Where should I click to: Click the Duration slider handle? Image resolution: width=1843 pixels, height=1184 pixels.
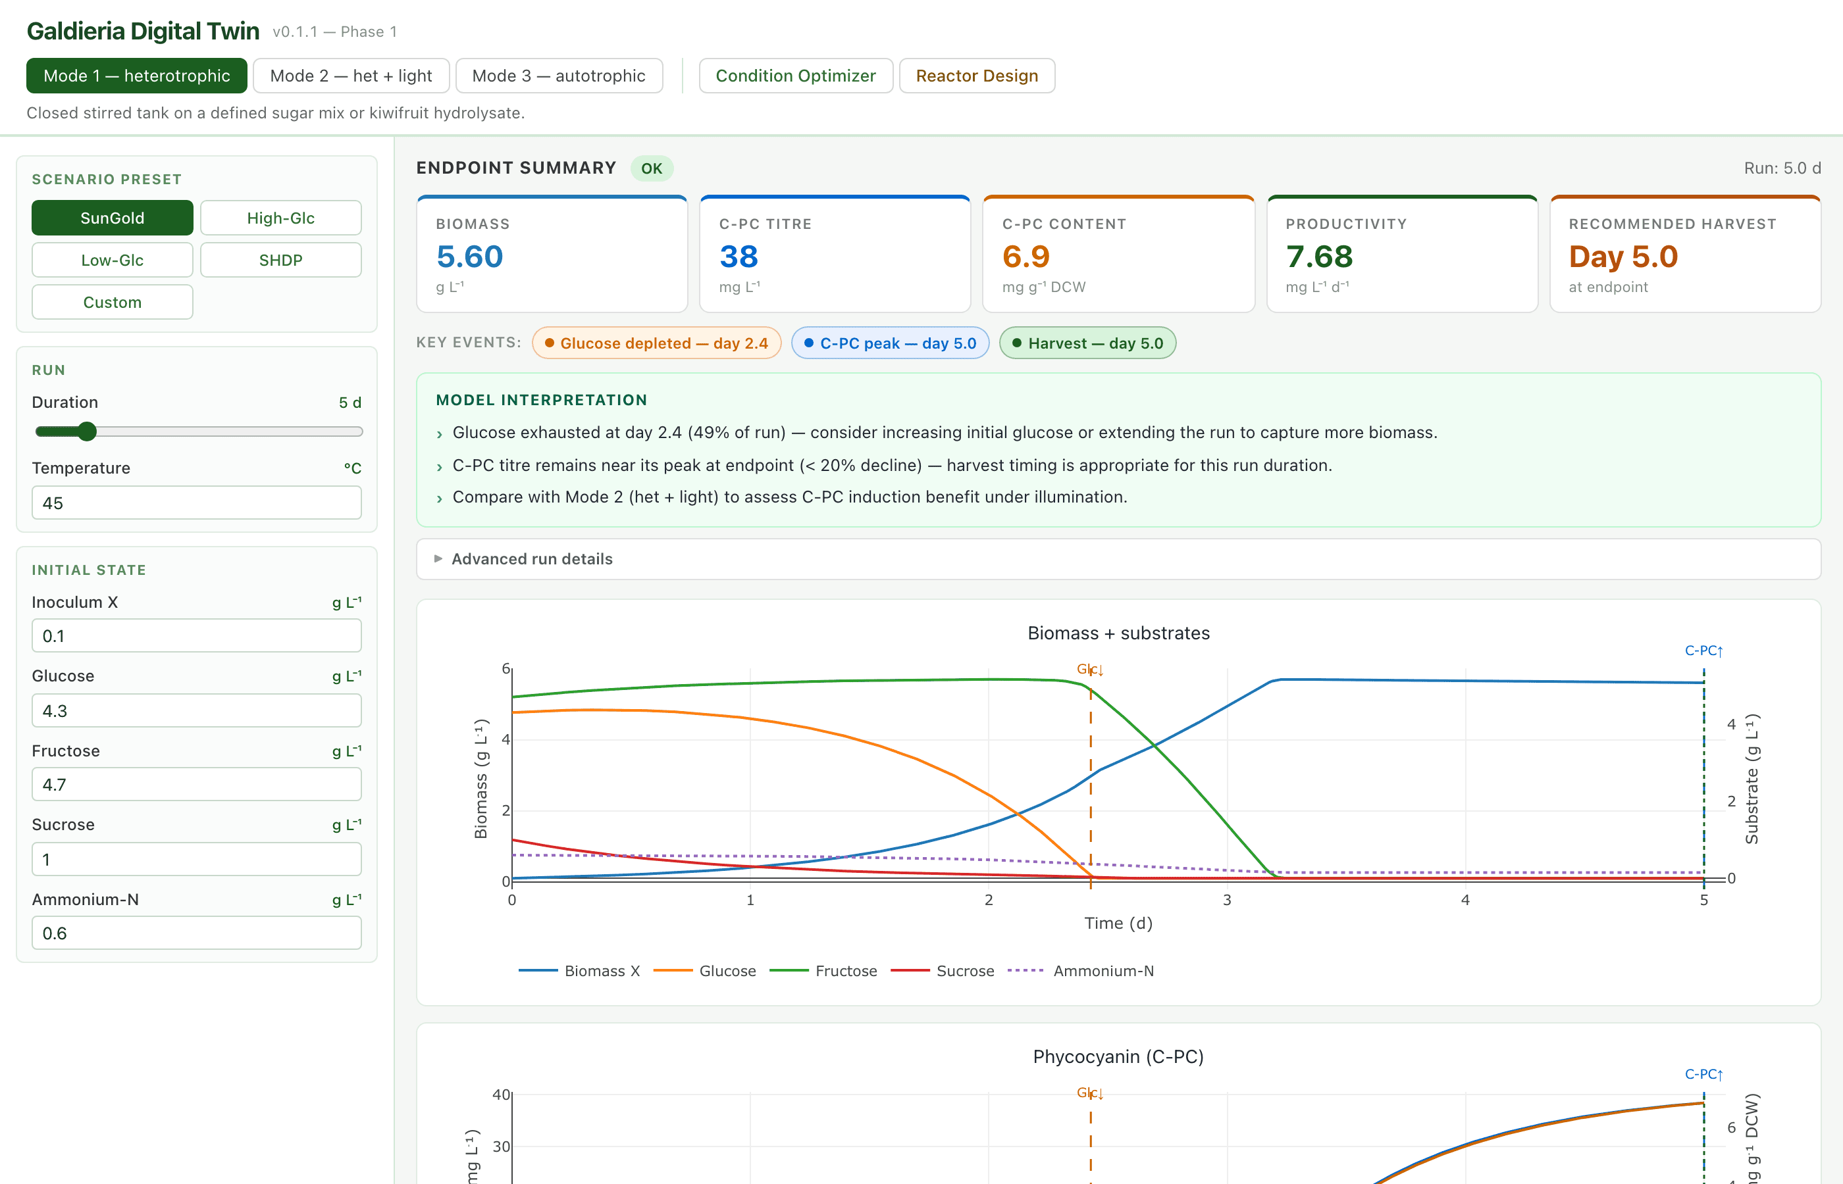click(x=87, y=432)
